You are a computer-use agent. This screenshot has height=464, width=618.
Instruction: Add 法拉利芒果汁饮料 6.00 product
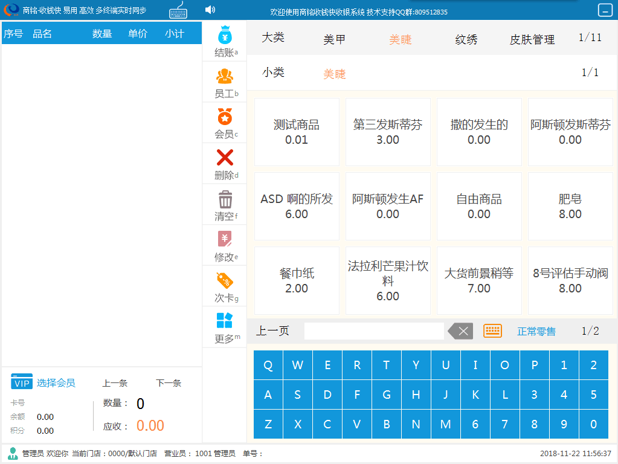coord(388,281)
